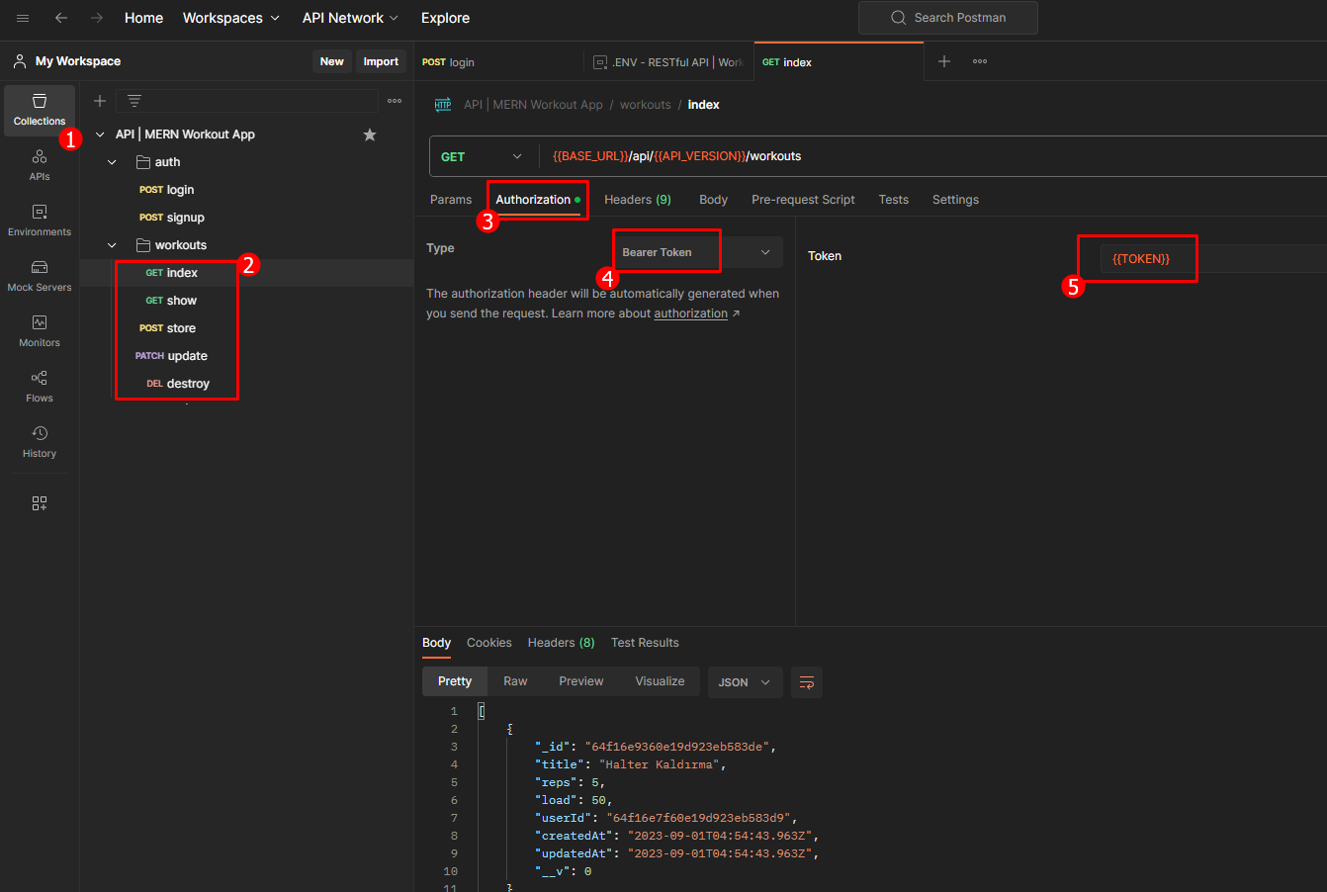Click the plus icon to create a collection
Screen dimensions: 1327x892
[100, 101]
